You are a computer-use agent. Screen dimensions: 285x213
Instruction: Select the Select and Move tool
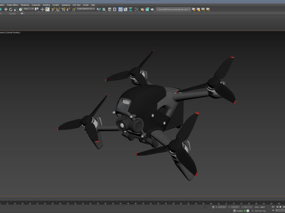click(6, 9)
